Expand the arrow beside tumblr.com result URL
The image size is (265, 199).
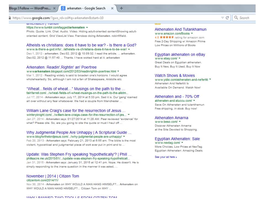tap(87, 28)
